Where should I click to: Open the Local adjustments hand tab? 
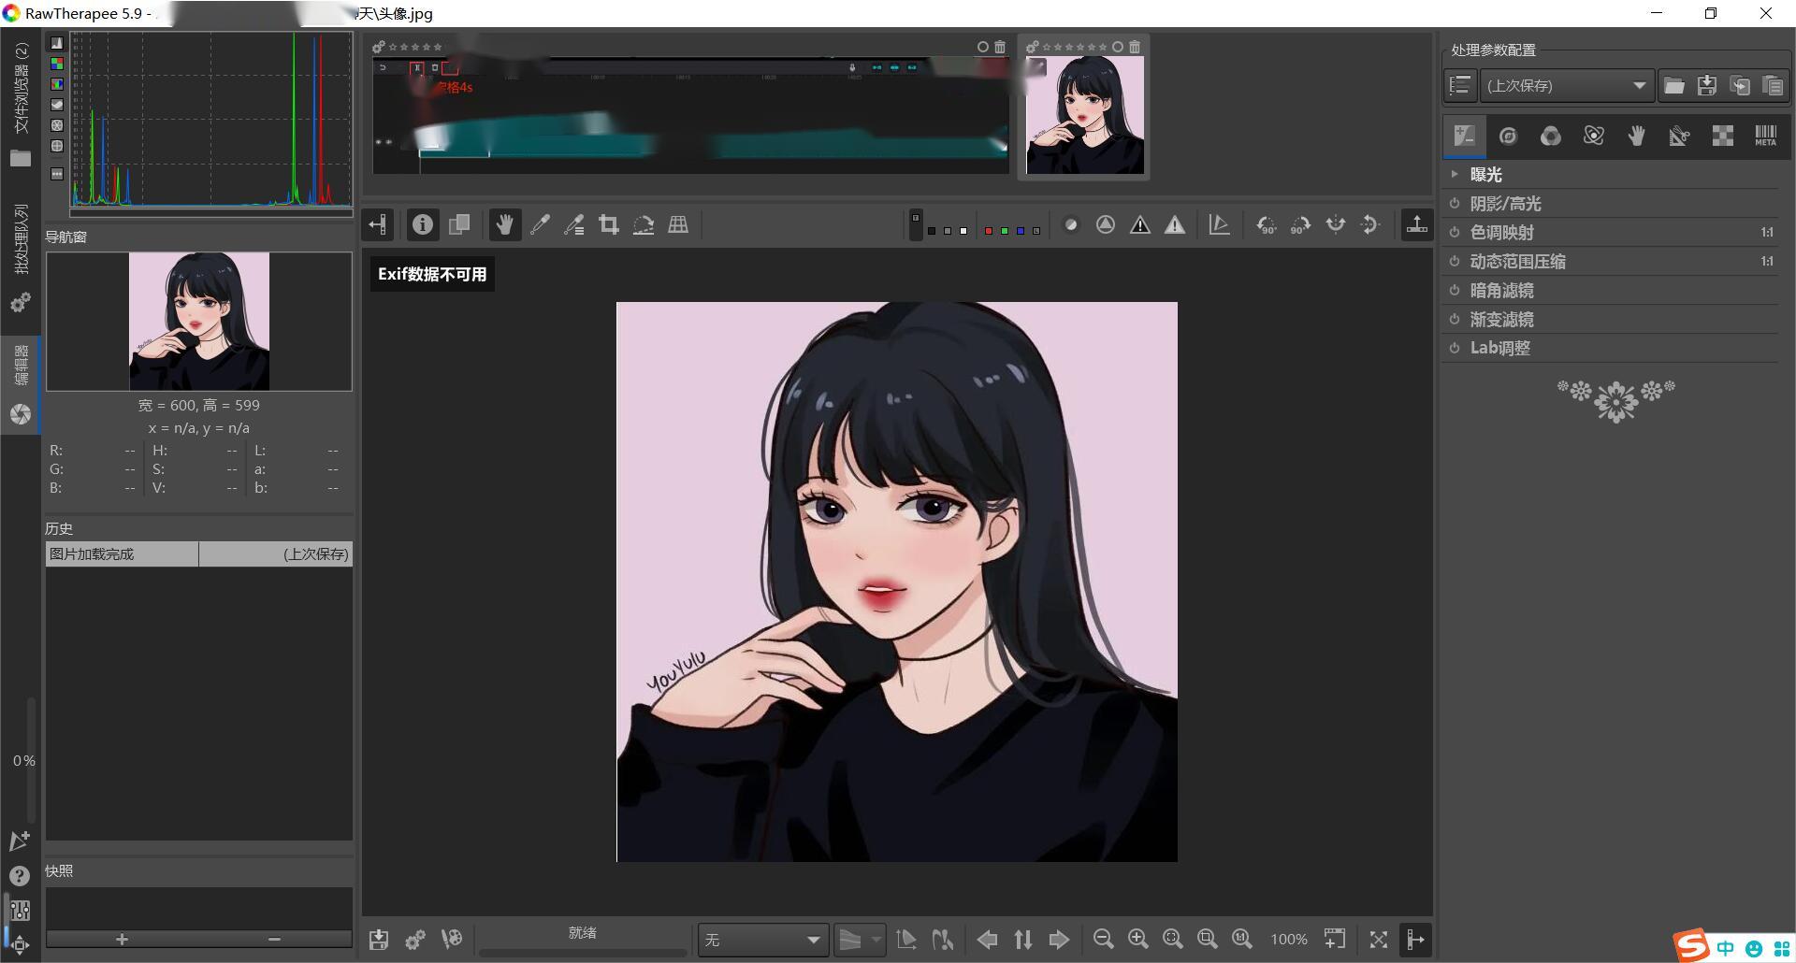(x=1636, y=137)
